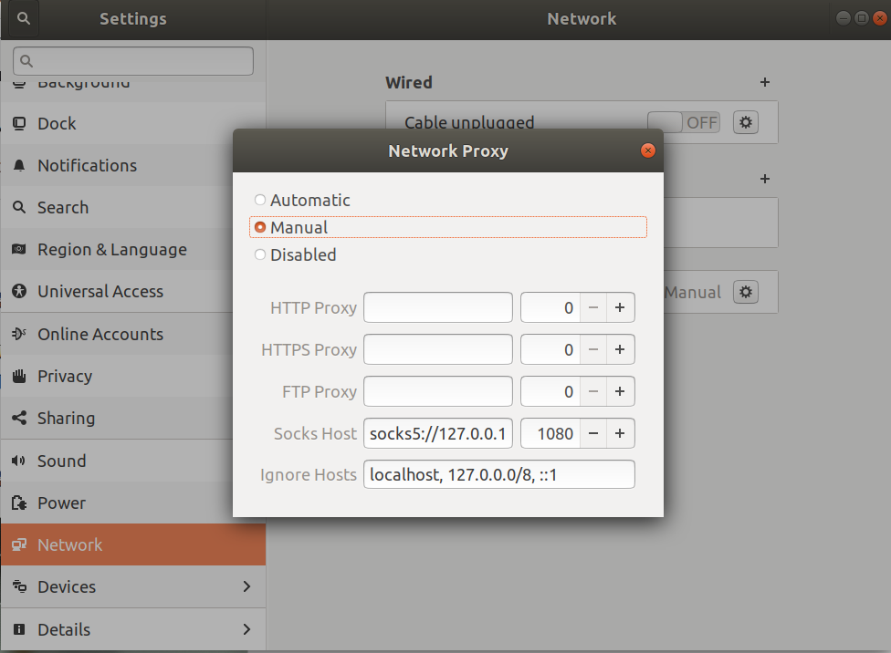Image resolution: width=891 pixels, height=653 pixels.
Task: Toggle the Wired connection switch
Action: [x=684, y=122]
